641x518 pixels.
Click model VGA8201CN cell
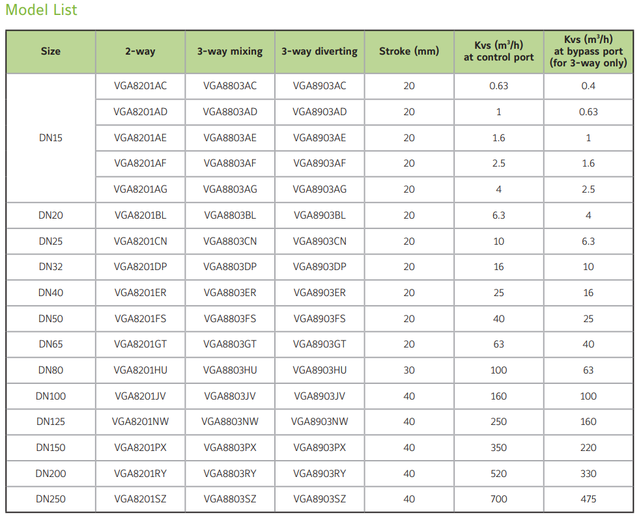pyautogui.click(x=140, y=241)
